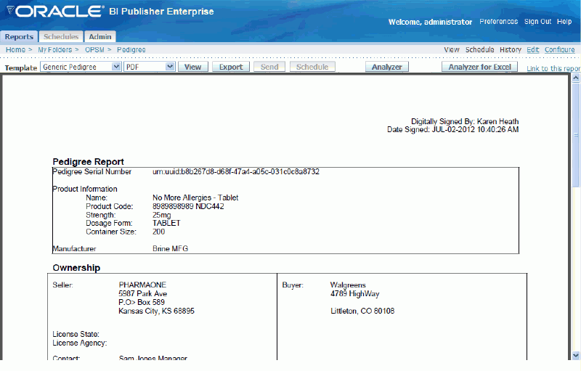Screen dimensions: 581x371
Task: Open Preferences link
Action: (x=498, y=22)
